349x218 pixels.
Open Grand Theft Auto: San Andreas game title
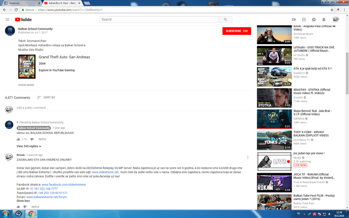click(x=64, y=57)
